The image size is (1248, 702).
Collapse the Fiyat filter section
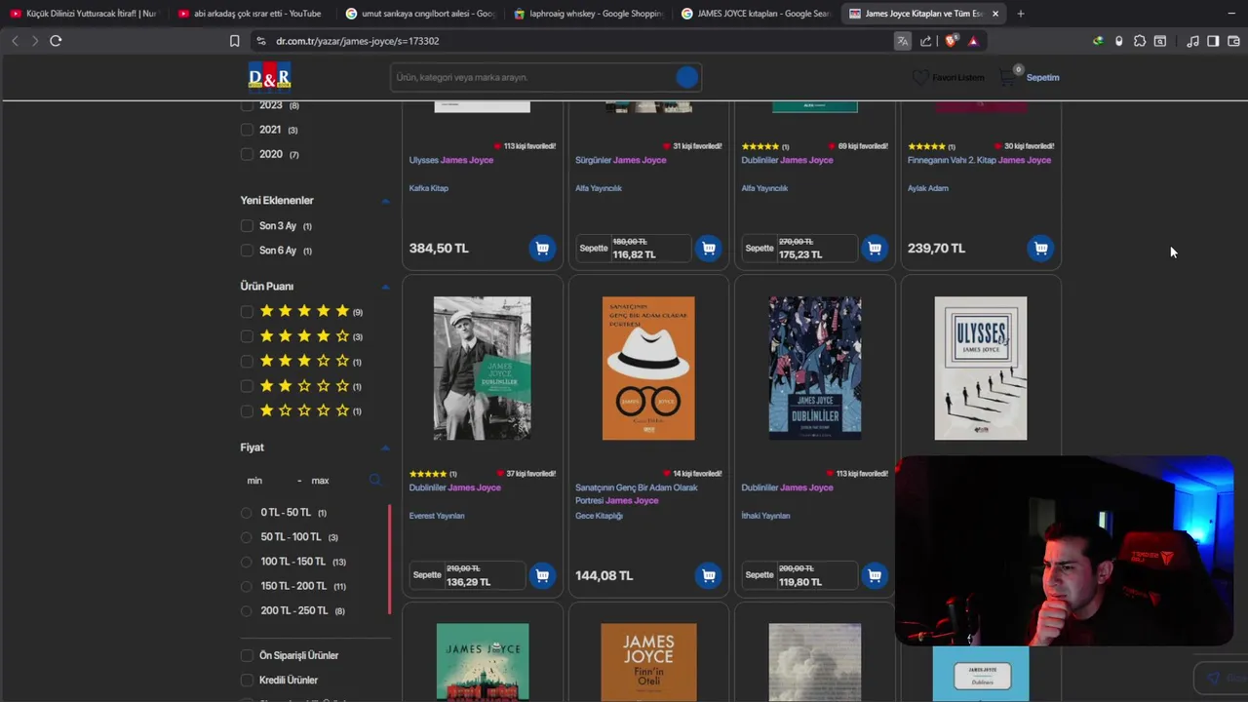pyautogui.click(x=385, y=448)
